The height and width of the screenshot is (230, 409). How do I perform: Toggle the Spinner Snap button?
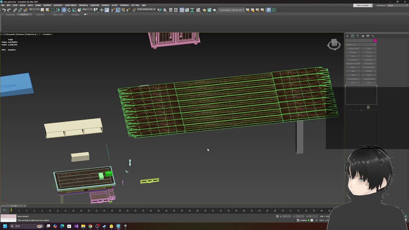coord(128,10)
